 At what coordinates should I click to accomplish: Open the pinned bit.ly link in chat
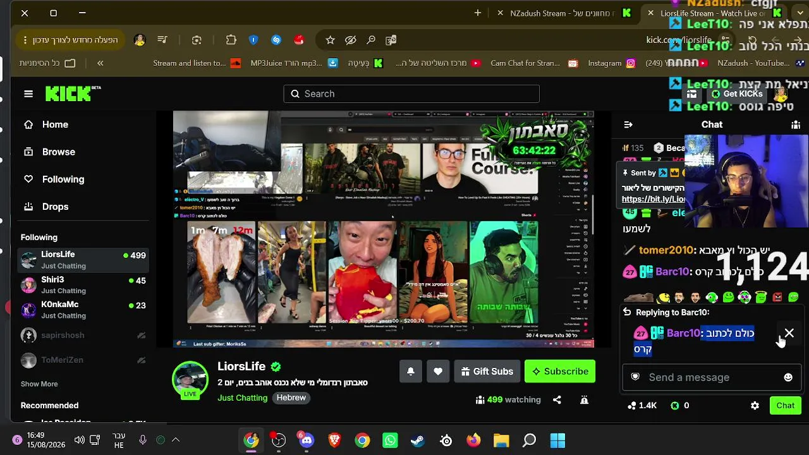point(654,199)
